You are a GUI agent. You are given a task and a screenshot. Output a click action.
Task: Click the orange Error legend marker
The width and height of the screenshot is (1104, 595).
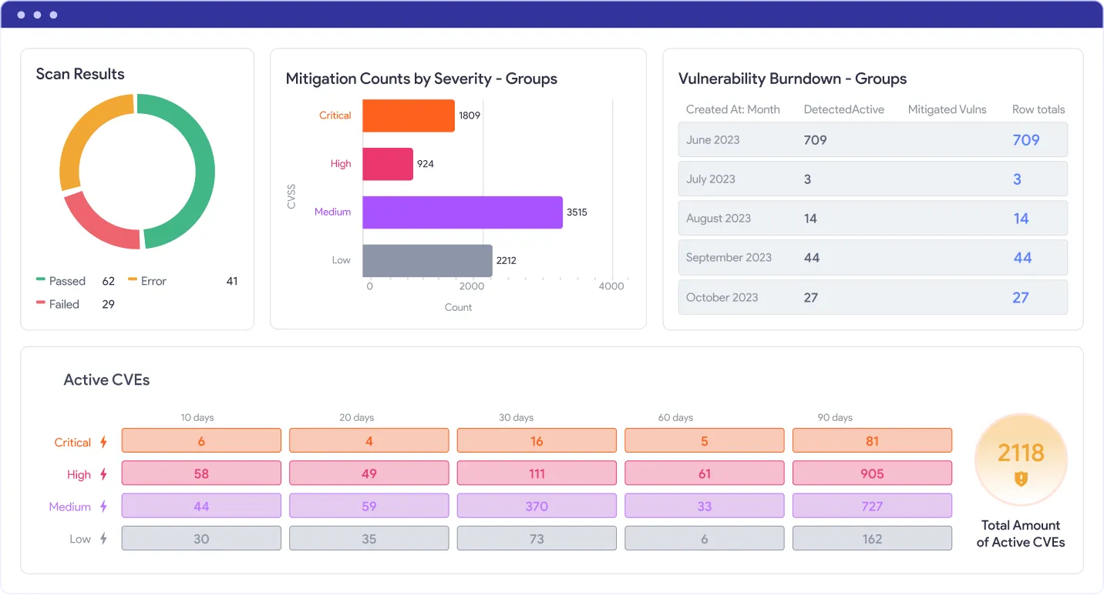(x=133, y=279)
